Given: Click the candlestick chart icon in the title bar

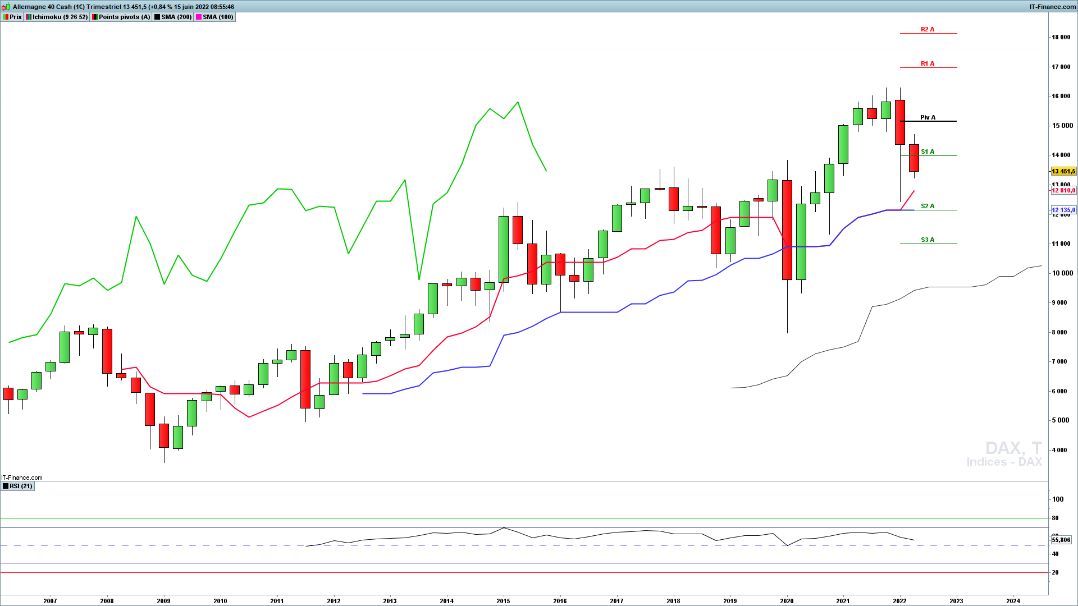Looking at the screenshot, I should (x=6, y=7).
